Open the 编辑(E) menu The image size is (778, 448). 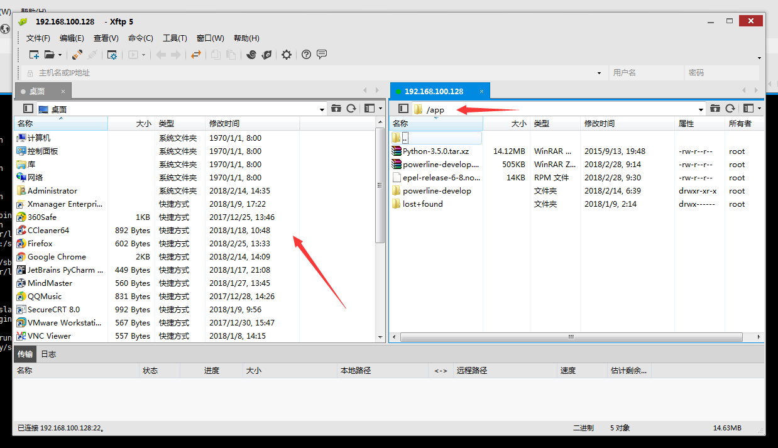click(72, 38)
